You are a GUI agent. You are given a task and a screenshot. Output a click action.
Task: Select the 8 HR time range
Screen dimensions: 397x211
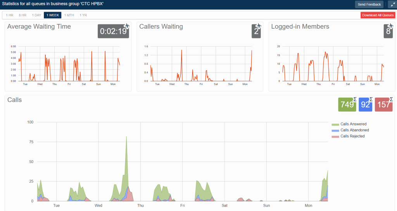(x=22, y=15)
